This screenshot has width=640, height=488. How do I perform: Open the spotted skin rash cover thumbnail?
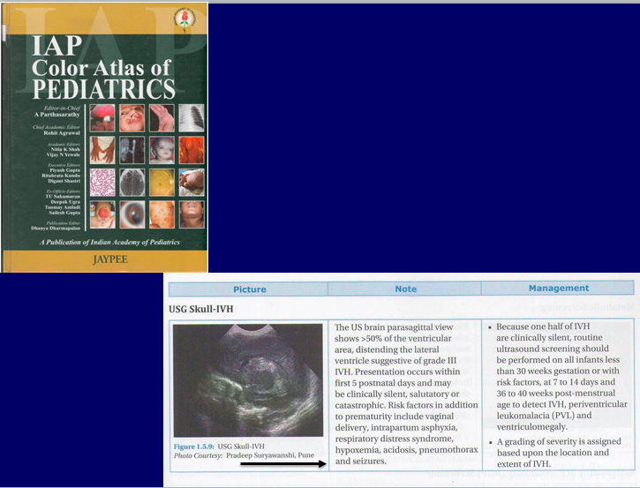pos(162,214)
